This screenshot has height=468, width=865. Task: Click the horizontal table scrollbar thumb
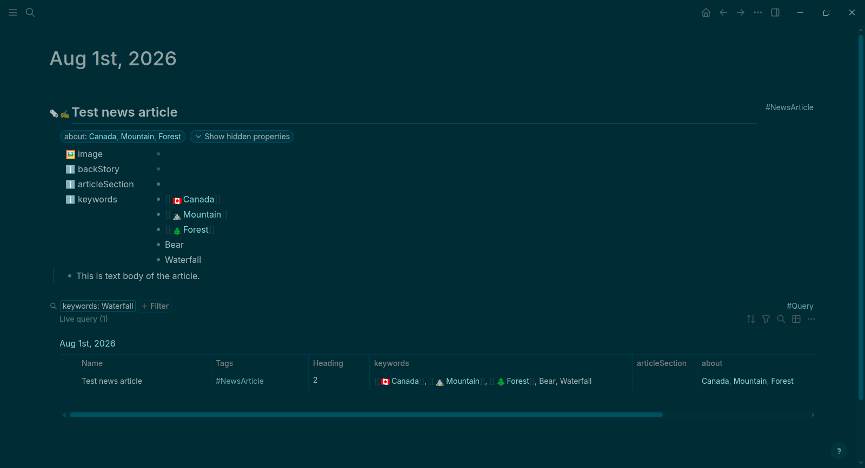(366, 415)
